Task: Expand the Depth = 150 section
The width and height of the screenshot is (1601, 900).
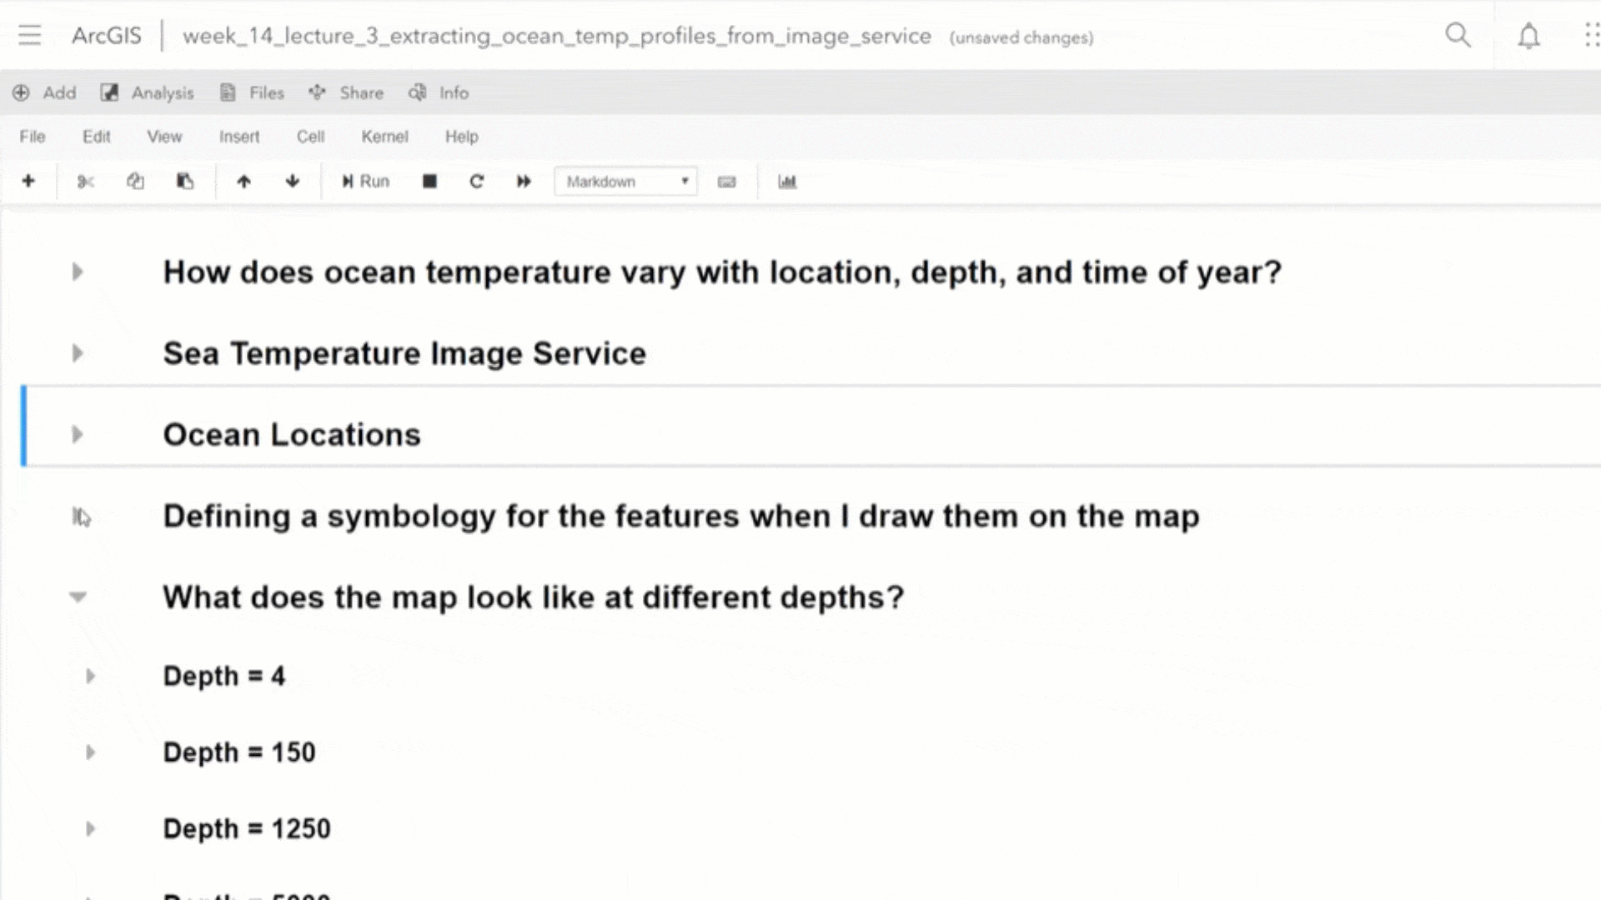Action: click(90, 752)
